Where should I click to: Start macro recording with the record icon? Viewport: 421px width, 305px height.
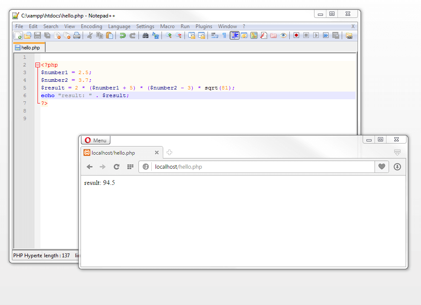[296, 35]
